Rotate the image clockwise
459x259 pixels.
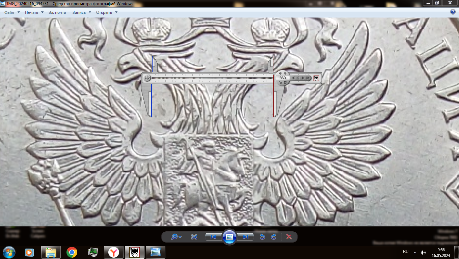coord(274,237)
